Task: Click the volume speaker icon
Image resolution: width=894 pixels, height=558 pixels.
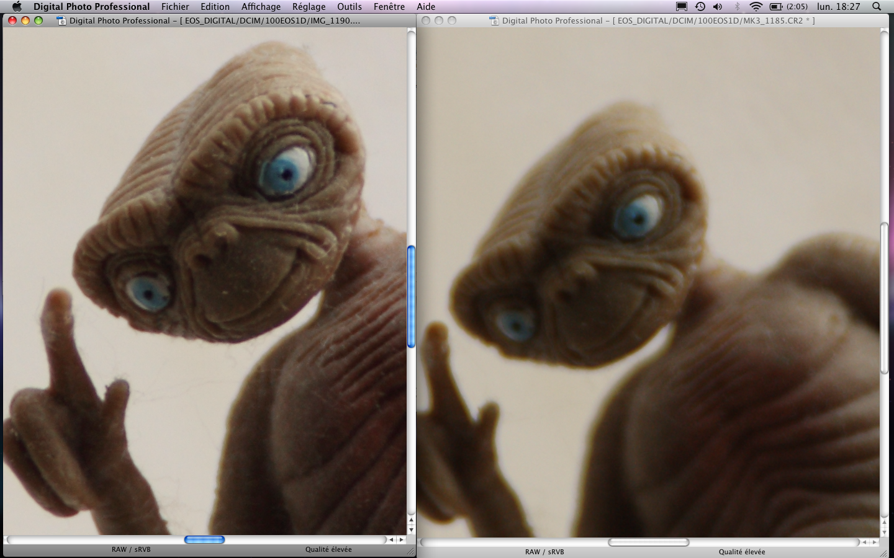Action: (718, 6)
